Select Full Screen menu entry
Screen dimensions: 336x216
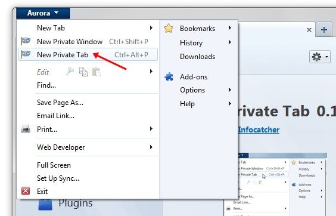point(54,165)
